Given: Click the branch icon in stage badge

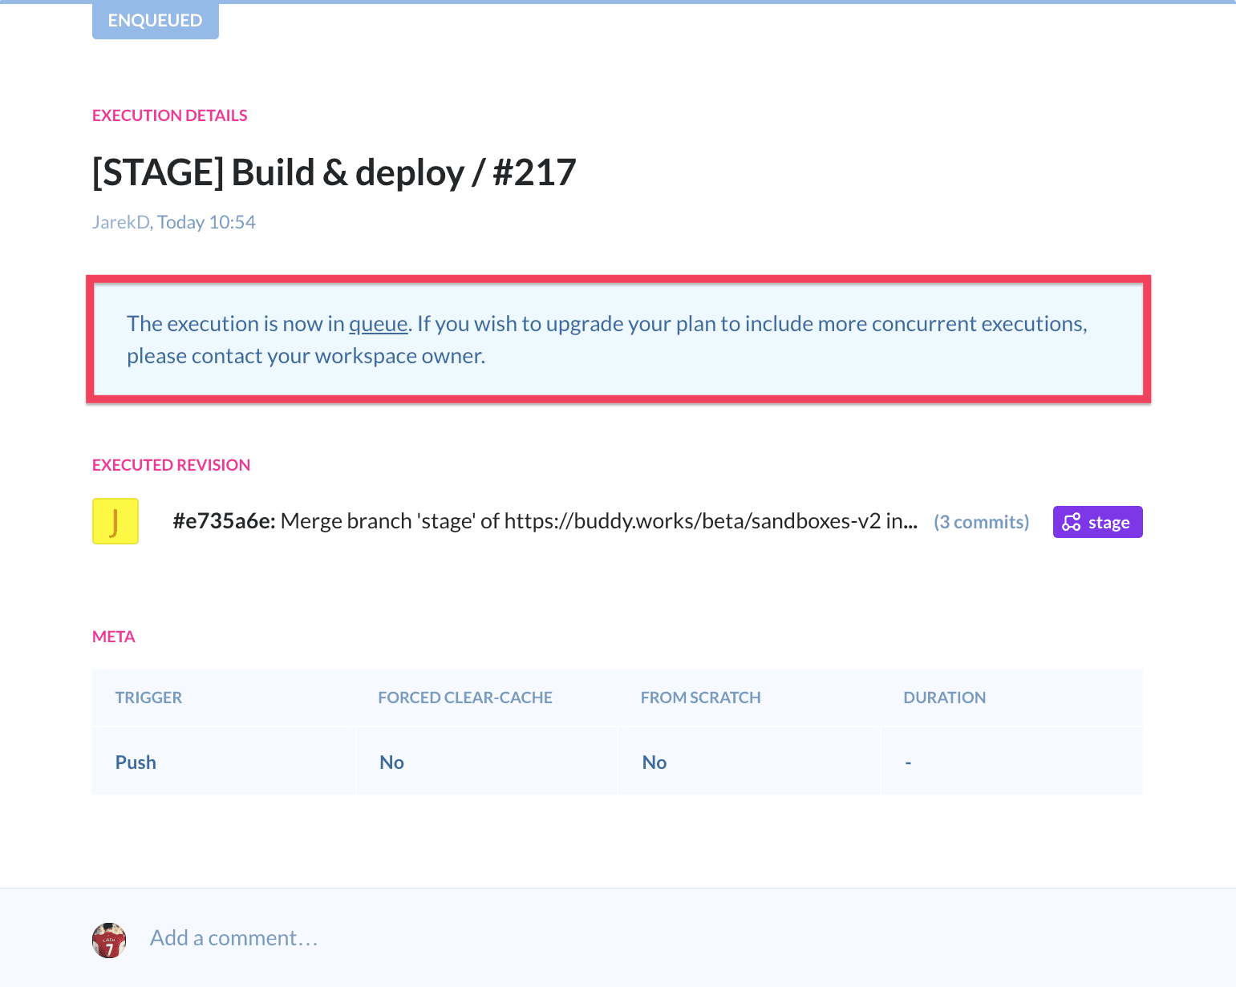Looking at the screenshot, I should click(1072, 522).
